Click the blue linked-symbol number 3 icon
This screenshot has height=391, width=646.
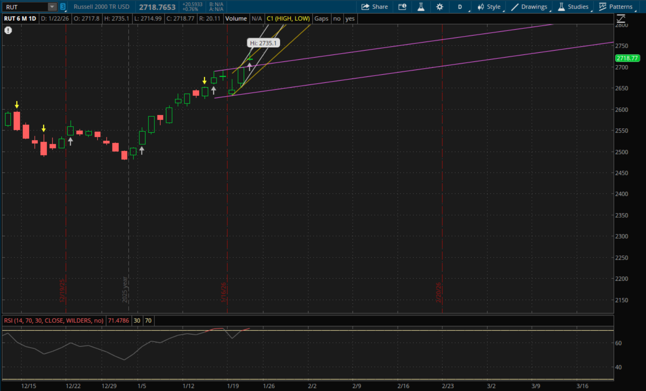tap(63, 7)
